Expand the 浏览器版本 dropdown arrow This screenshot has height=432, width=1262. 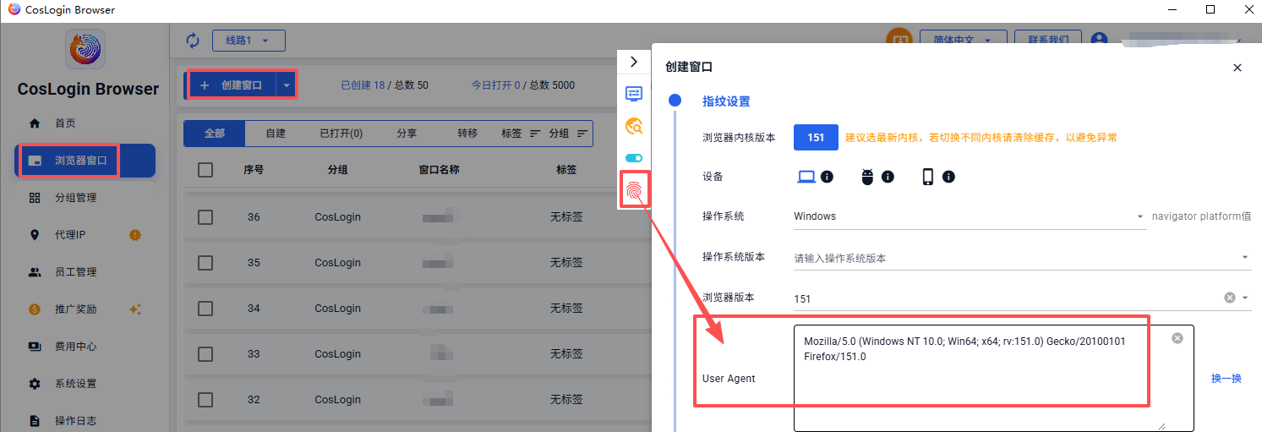(x=1245, y=298)
